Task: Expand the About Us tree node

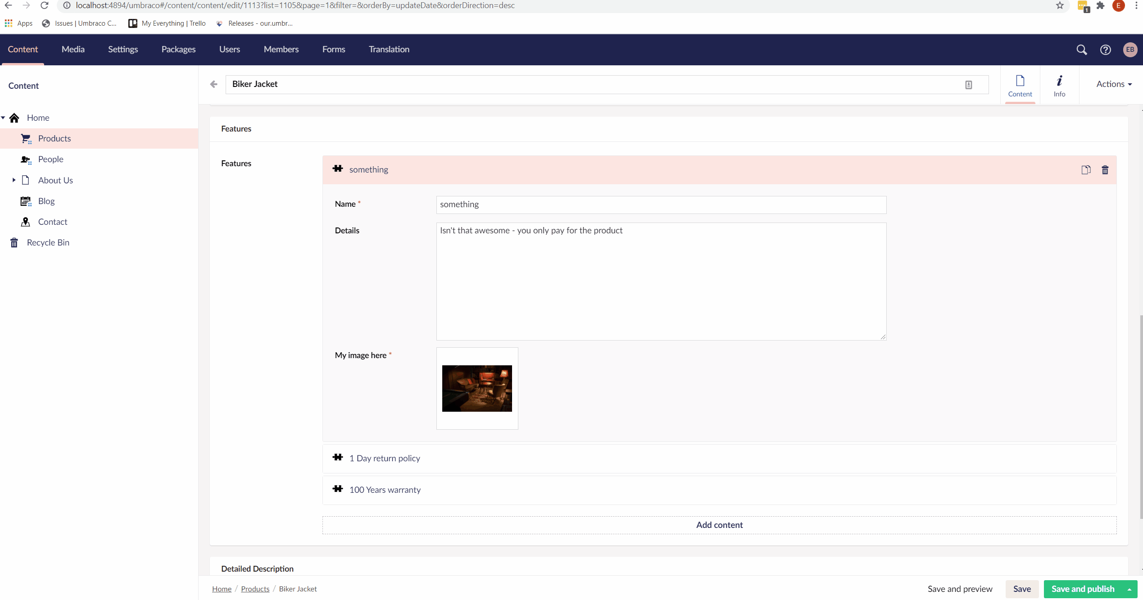Action: 14,180
